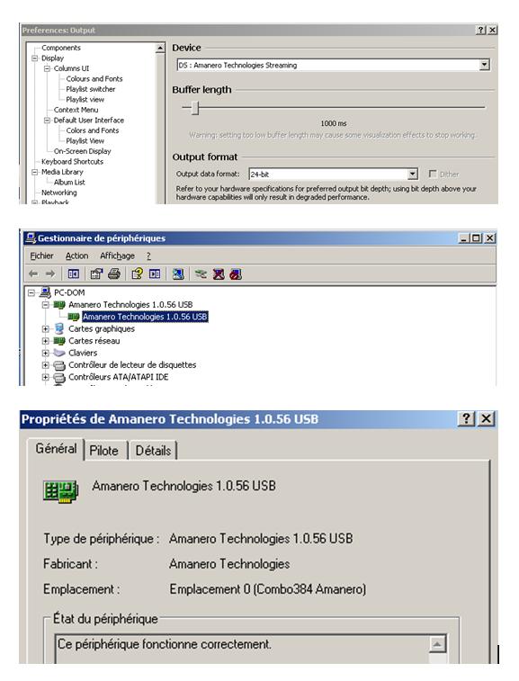Select Colors and Fonts under Default User Interface
Screen dimensions: 519x681
pos(92,130)
